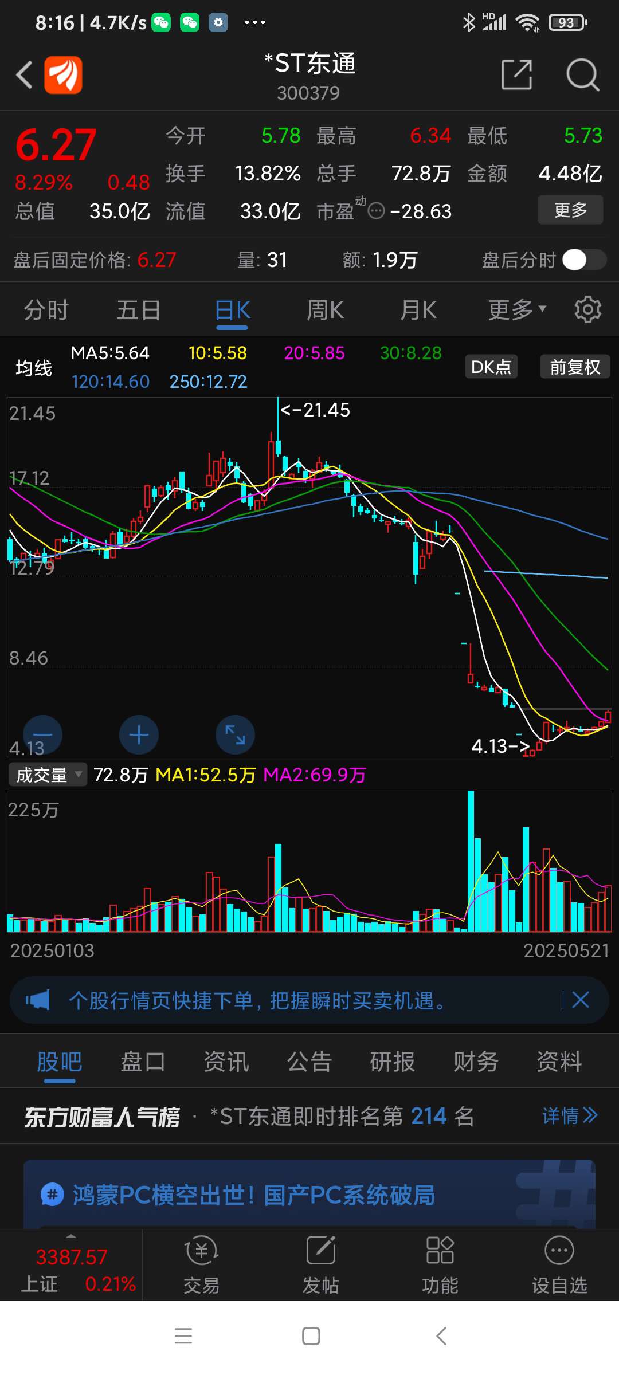Open the 资讯 news tab

click(x=226, y=1062)
